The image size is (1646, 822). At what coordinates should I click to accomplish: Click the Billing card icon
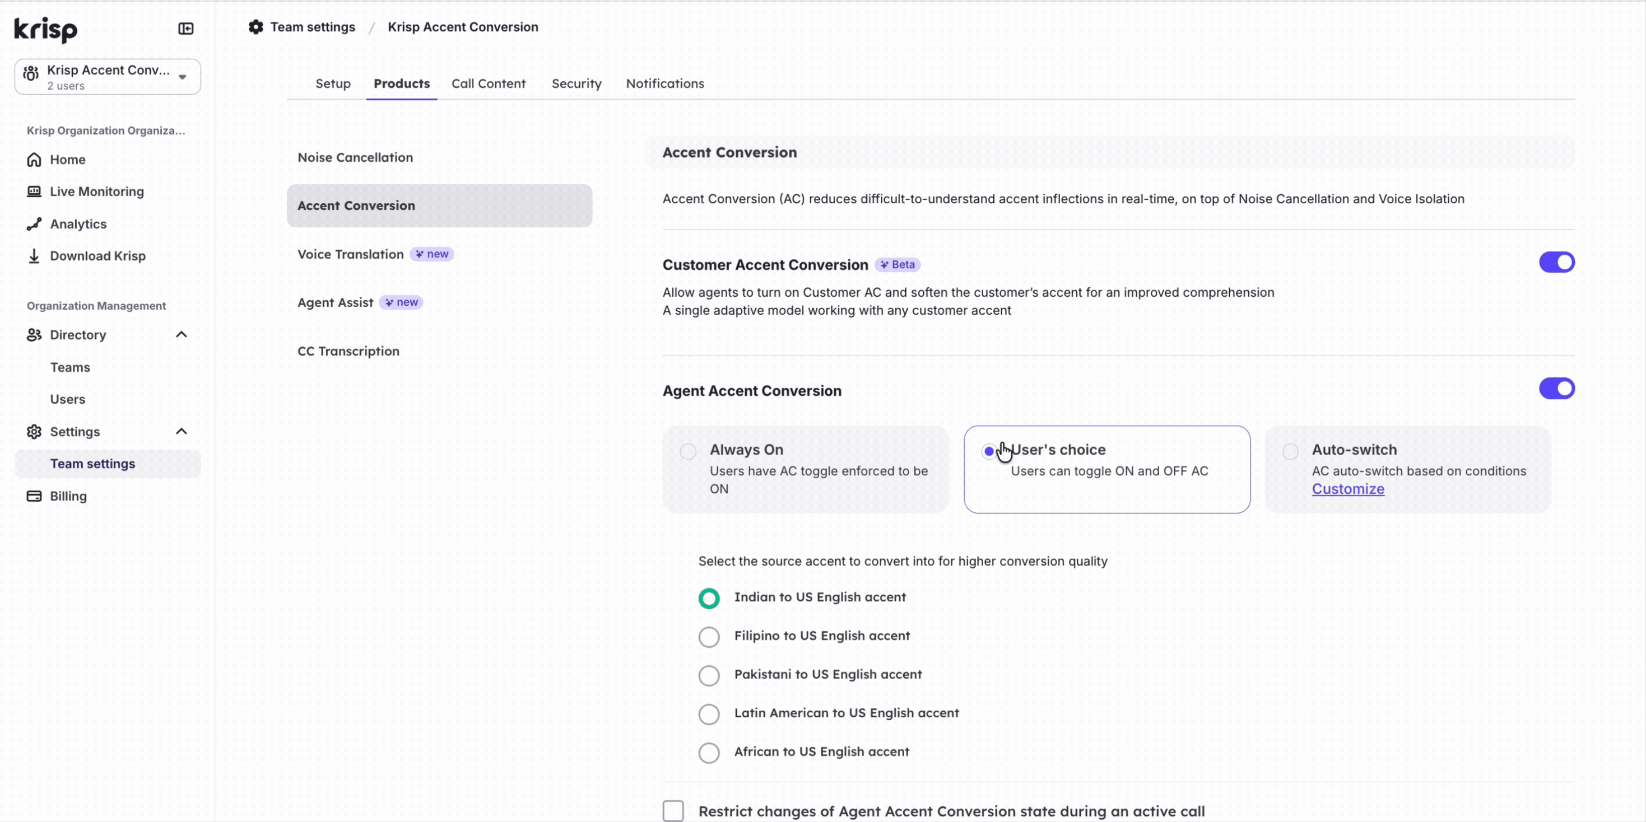(34, 496)
